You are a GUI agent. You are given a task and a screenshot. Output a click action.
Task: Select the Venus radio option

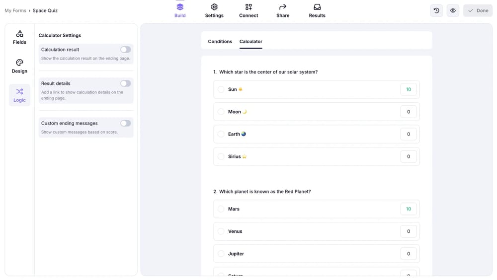[221, 231]
